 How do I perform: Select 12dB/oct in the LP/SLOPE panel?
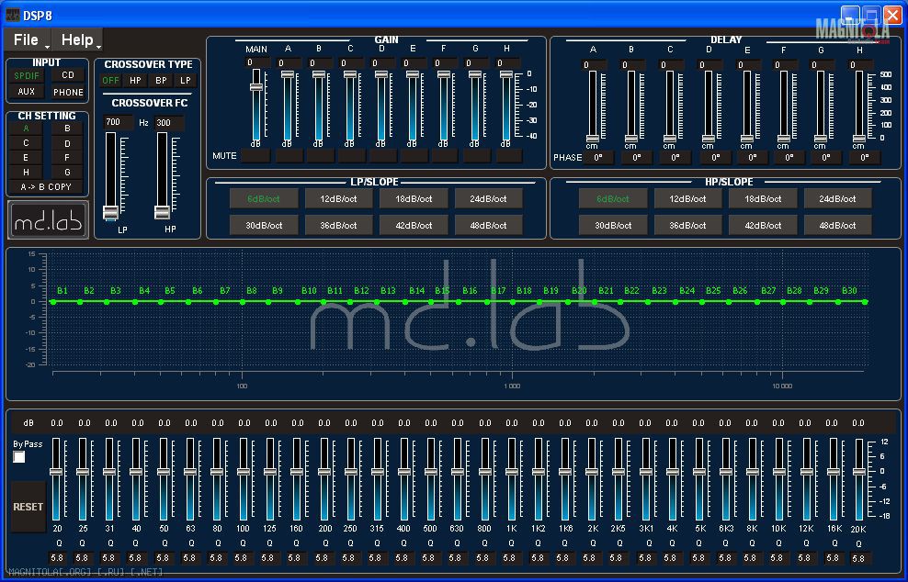[339, 198]
